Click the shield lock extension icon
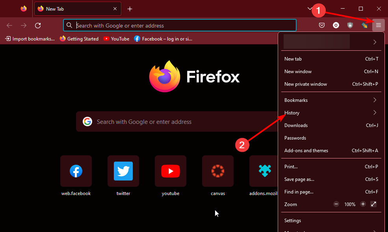The width and height of the screenshot is (388, 232). (350, 26)
